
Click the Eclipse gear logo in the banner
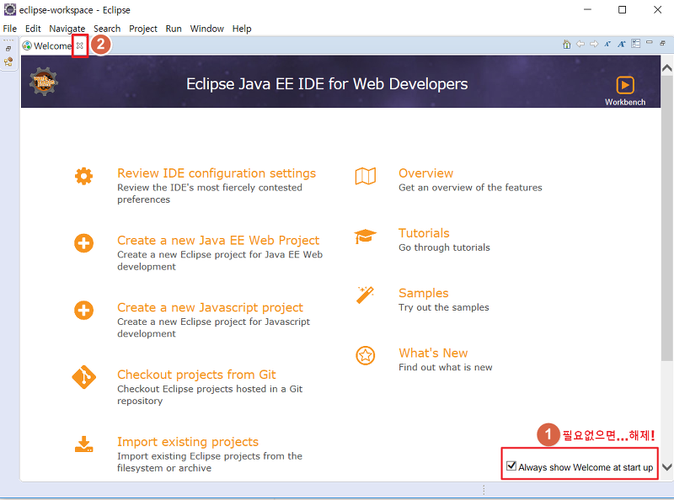[44, 81]
